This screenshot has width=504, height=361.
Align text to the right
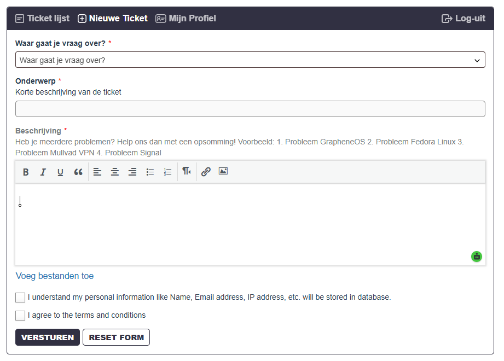(x=132, y=172)
